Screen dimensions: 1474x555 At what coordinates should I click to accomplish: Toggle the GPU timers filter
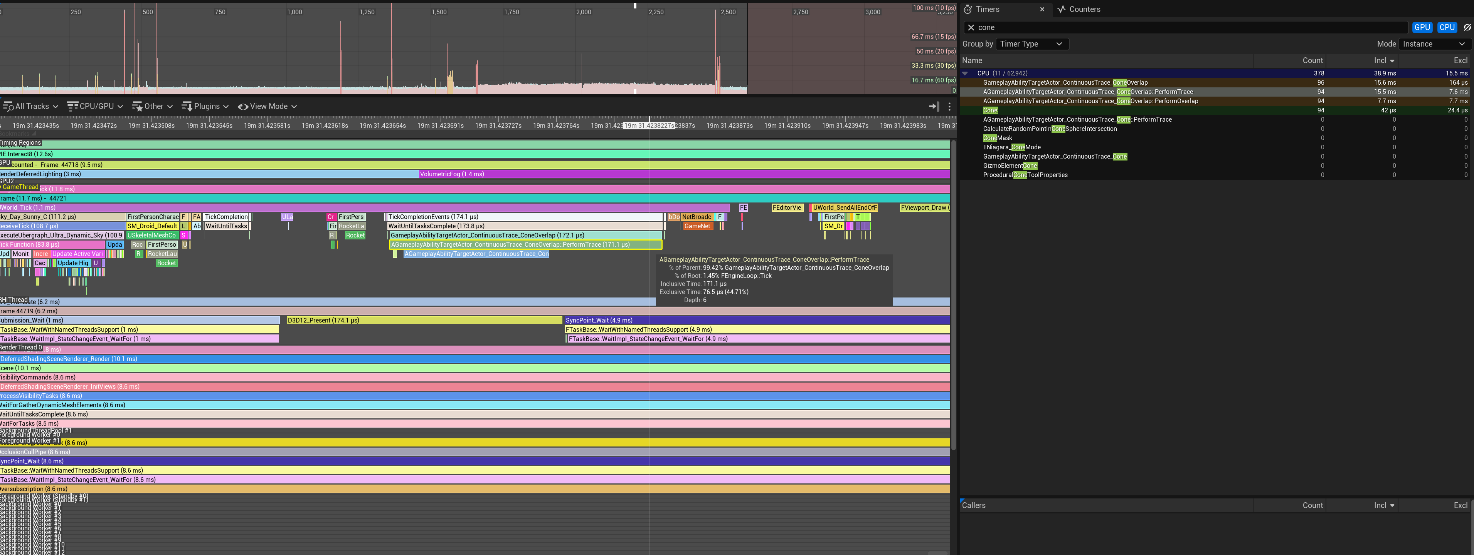tap(1422, 27)
